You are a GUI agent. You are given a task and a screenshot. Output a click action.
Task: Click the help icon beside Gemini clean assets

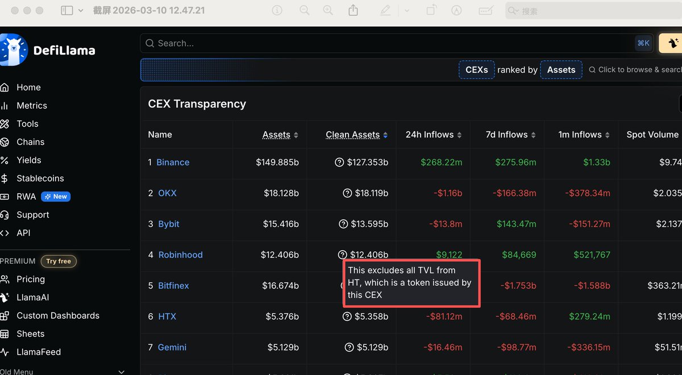point(350,347)
